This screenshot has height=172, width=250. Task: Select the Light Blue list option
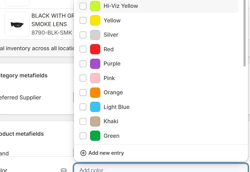[158, 107]
